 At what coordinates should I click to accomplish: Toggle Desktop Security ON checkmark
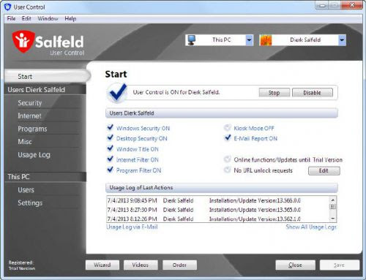click(x=111, y=138)
